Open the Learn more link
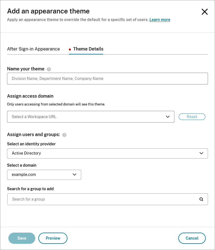 point(160,20)
